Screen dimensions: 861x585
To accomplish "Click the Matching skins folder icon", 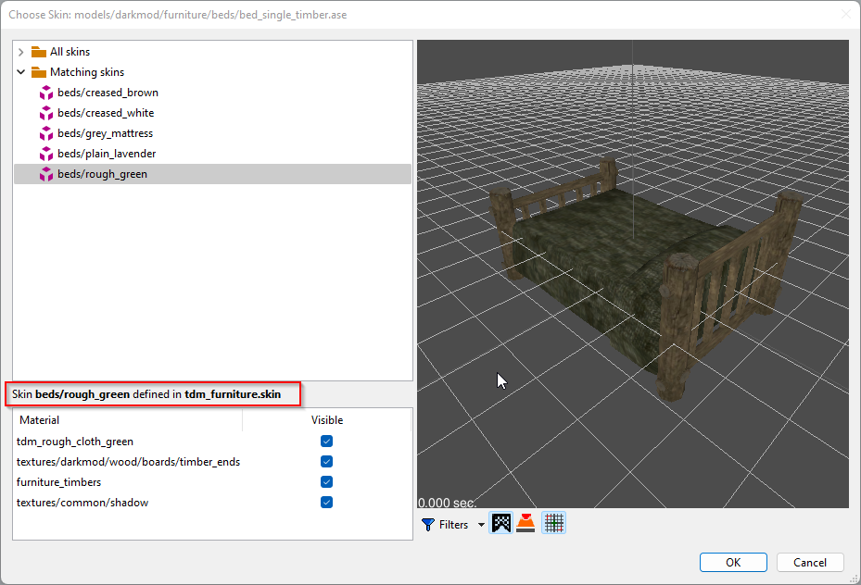I will tap(38, 72).
